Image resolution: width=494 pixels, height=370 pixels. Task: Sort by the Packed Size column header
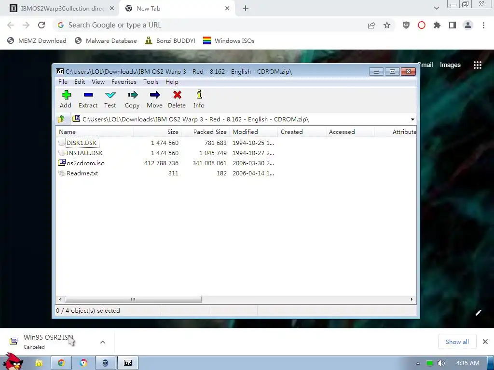click(205, 132)
